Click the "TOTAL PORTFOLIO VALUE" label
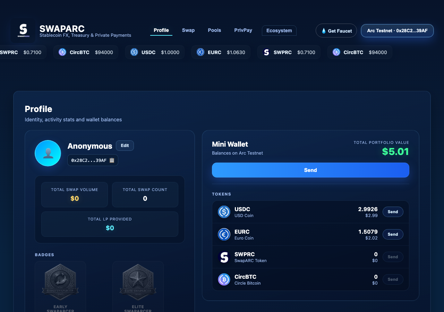This screenshot has width=444, height=312. pyautogui.click(x=381, y=142)
